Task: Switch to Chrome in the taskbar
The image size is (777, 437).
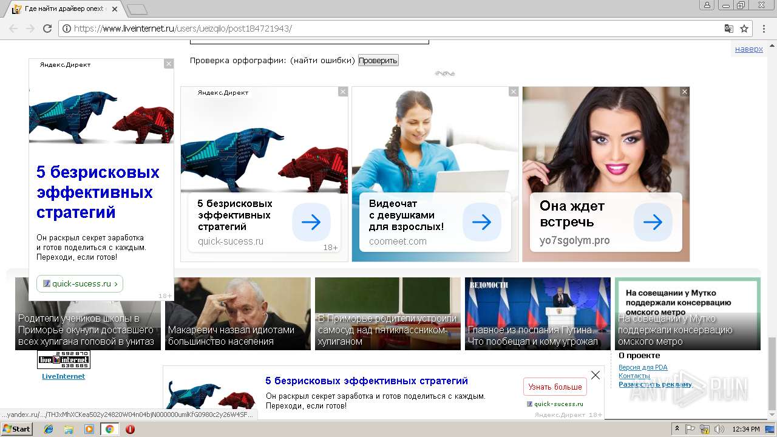Action: pyautogui.click(x=109, y=429)
